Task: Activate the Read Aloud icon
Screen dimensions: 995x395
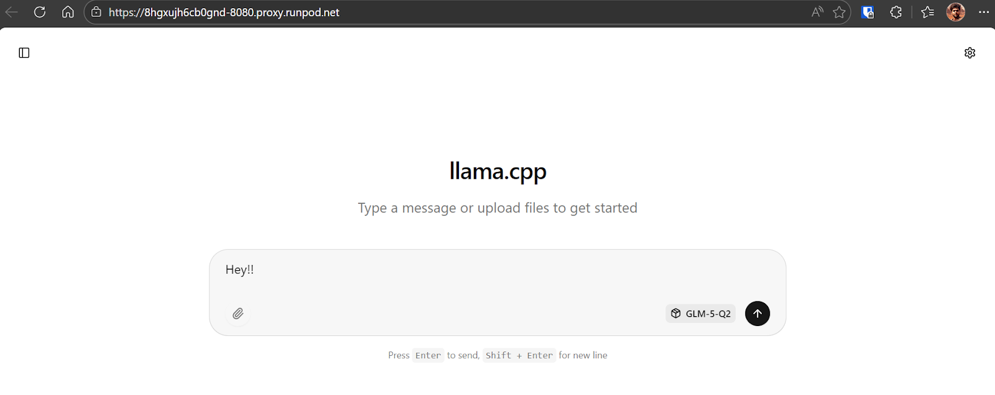Action: [x=817, y=12]
